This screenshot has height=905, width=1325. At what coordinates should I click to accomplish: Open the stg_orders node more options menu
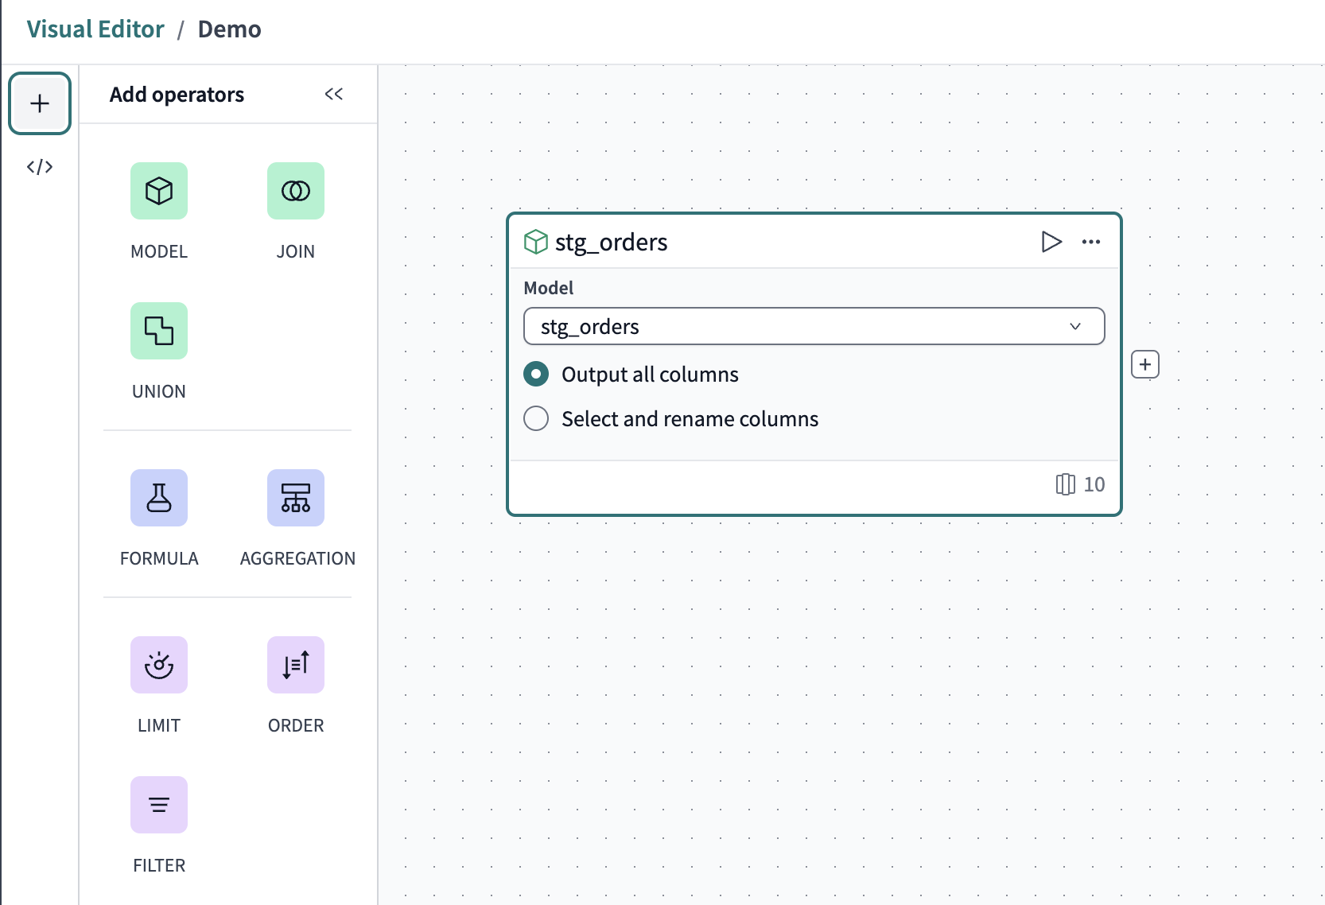(1091, 242)
